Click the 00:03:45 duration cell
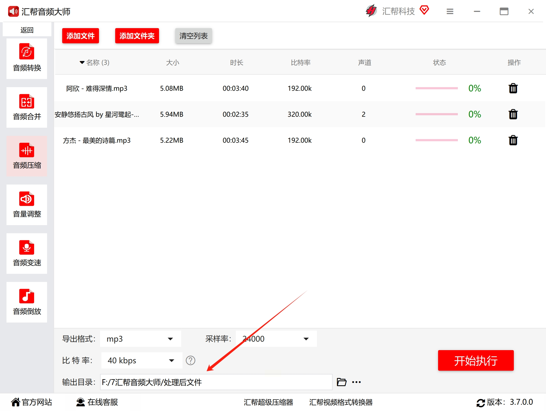Viewport: 546px width, 411px height. tap(236, 140)
